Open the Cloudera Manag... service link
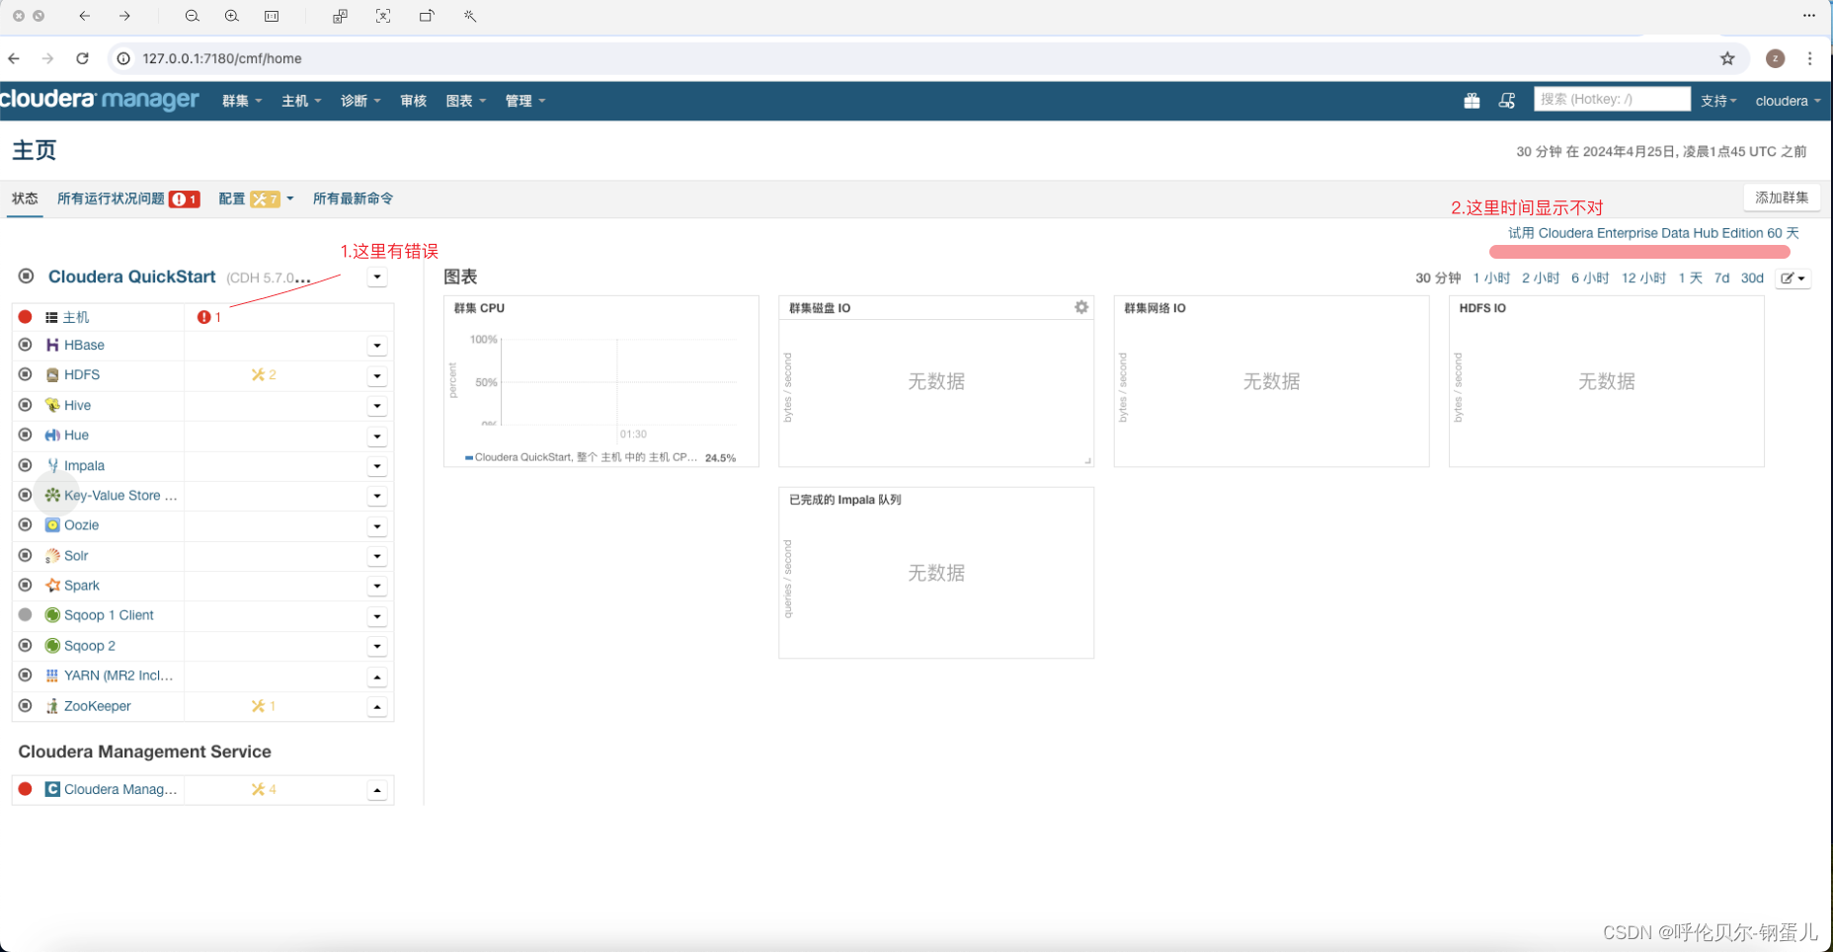 [120, 789]
